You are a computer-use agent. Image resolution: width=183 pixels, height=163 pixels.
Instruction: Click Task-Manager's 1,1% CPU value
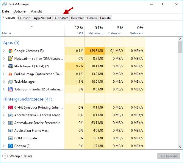(x=80, y=81)
